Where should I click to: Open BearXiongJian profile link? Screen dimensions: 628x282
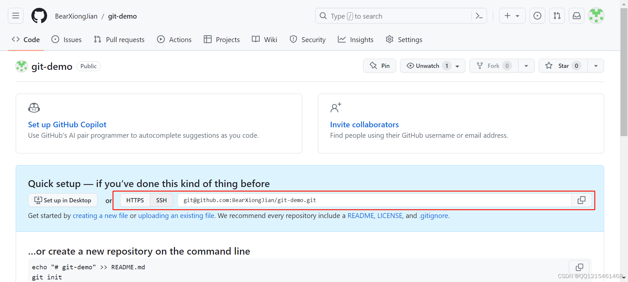76,16
